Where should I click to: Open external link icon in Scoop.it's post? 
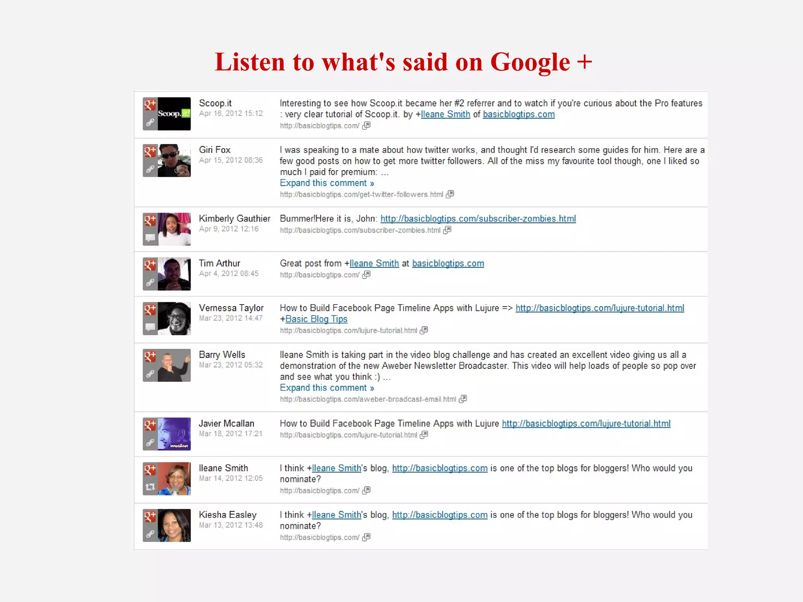point(366,125)
